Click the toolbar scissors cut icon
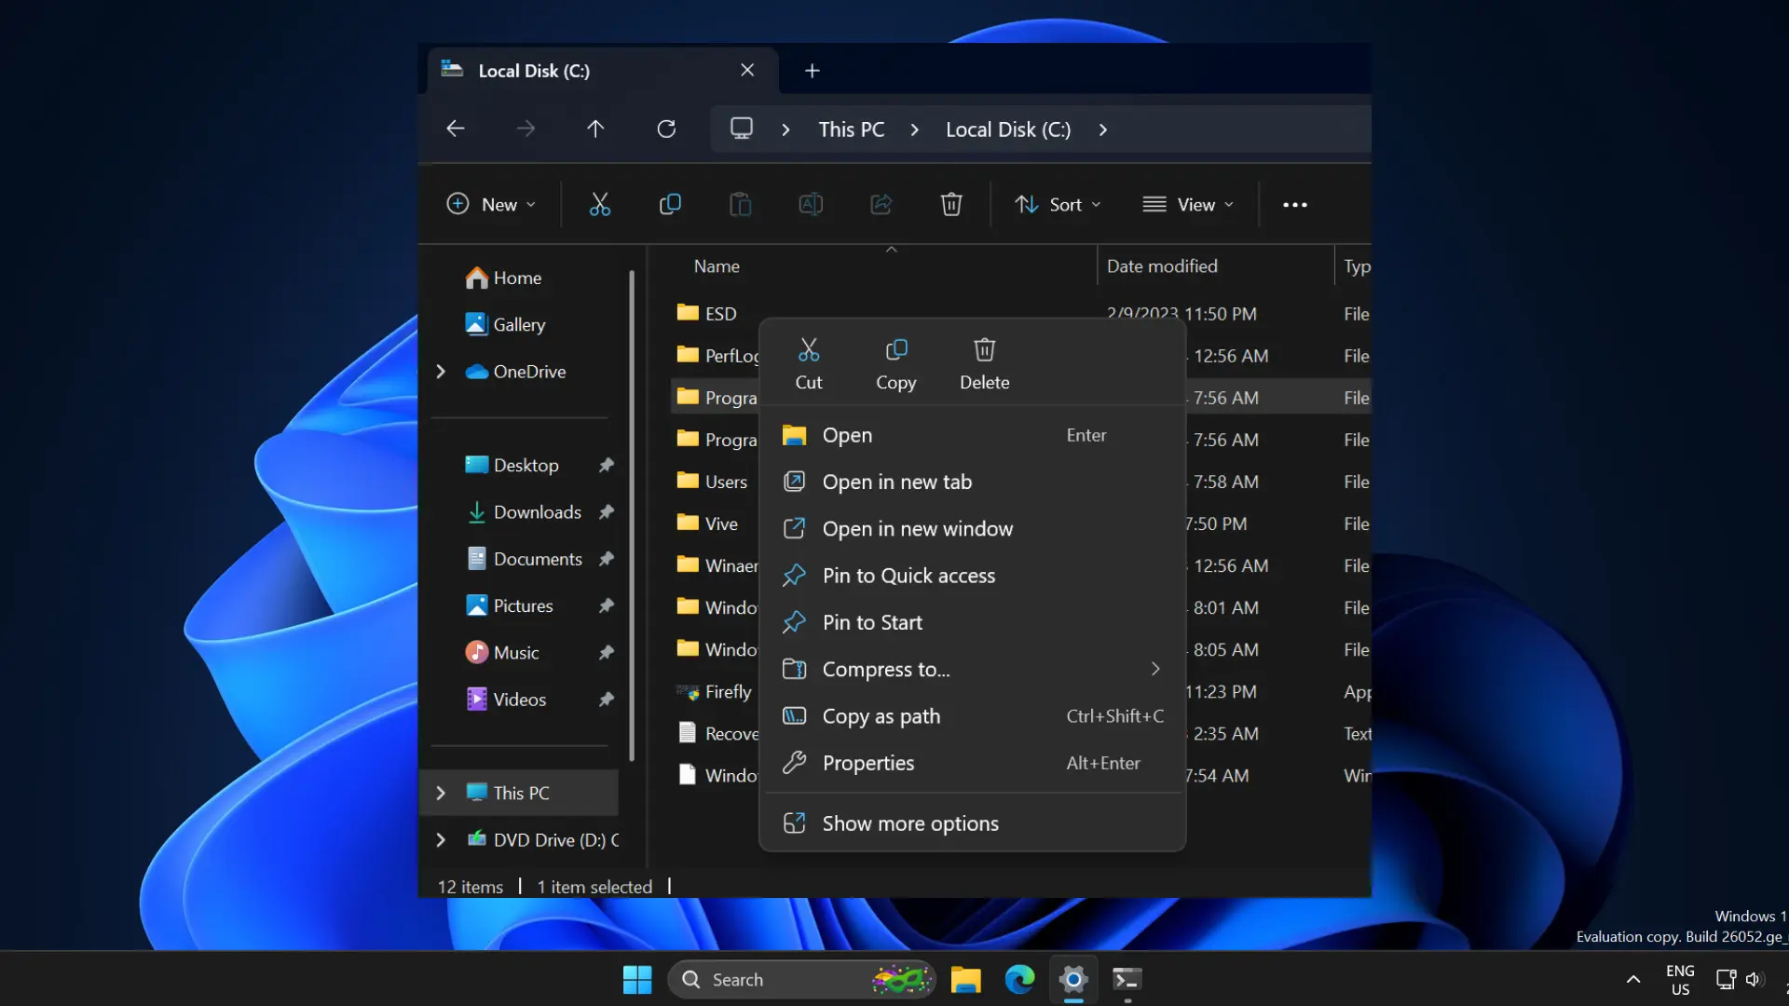The width and height of the screenshot is (1789, 1006). click(600, 204)
